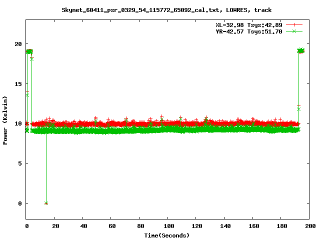Screen dimensions: 320x240
Task: Click the 15 tick label on the power axis
Action: 17,83
